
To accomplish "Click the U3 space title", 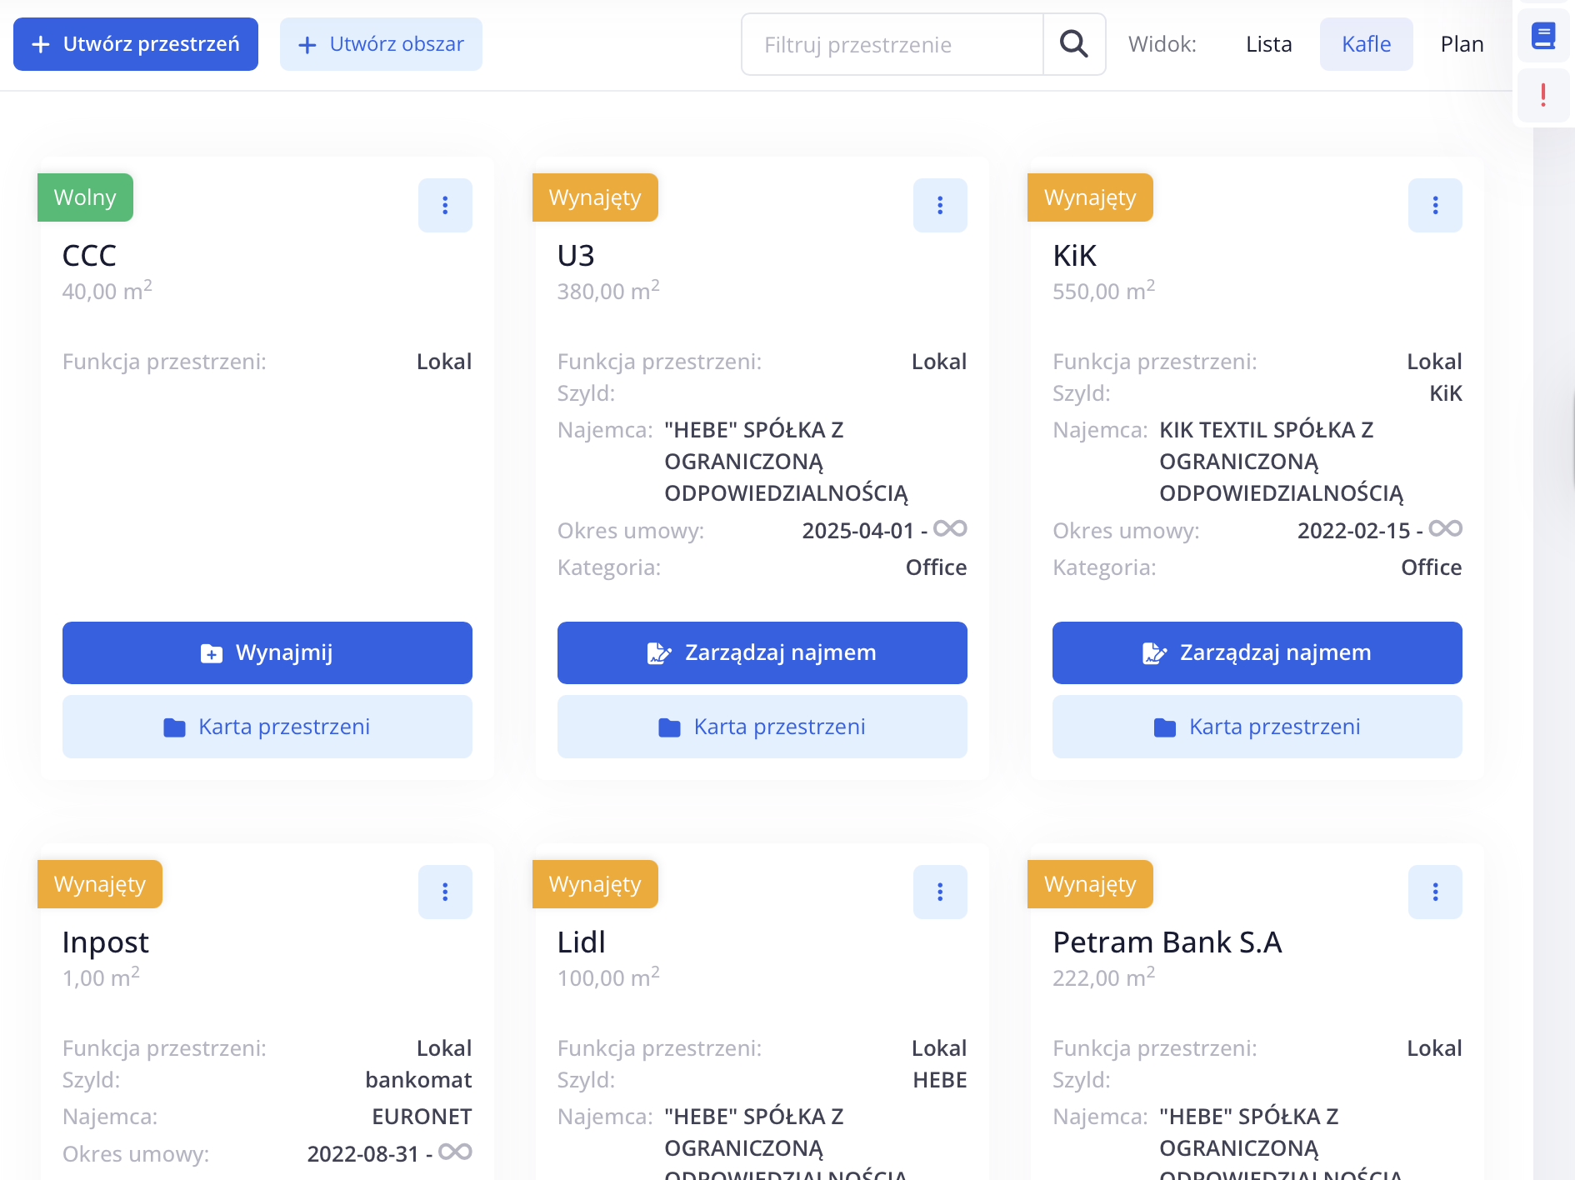I will [576, 255].
